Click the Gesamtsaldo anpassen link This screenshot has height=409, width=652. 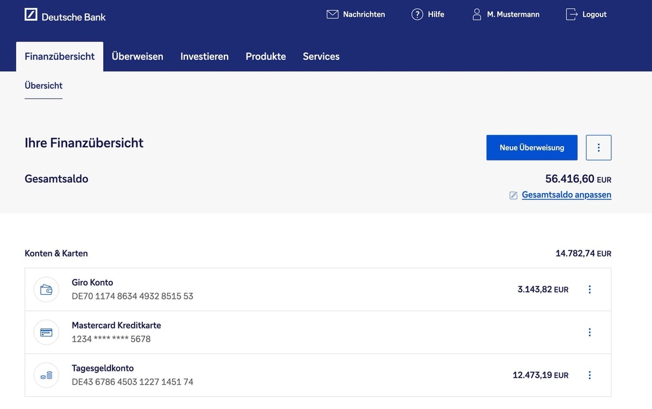pos(566,195)
